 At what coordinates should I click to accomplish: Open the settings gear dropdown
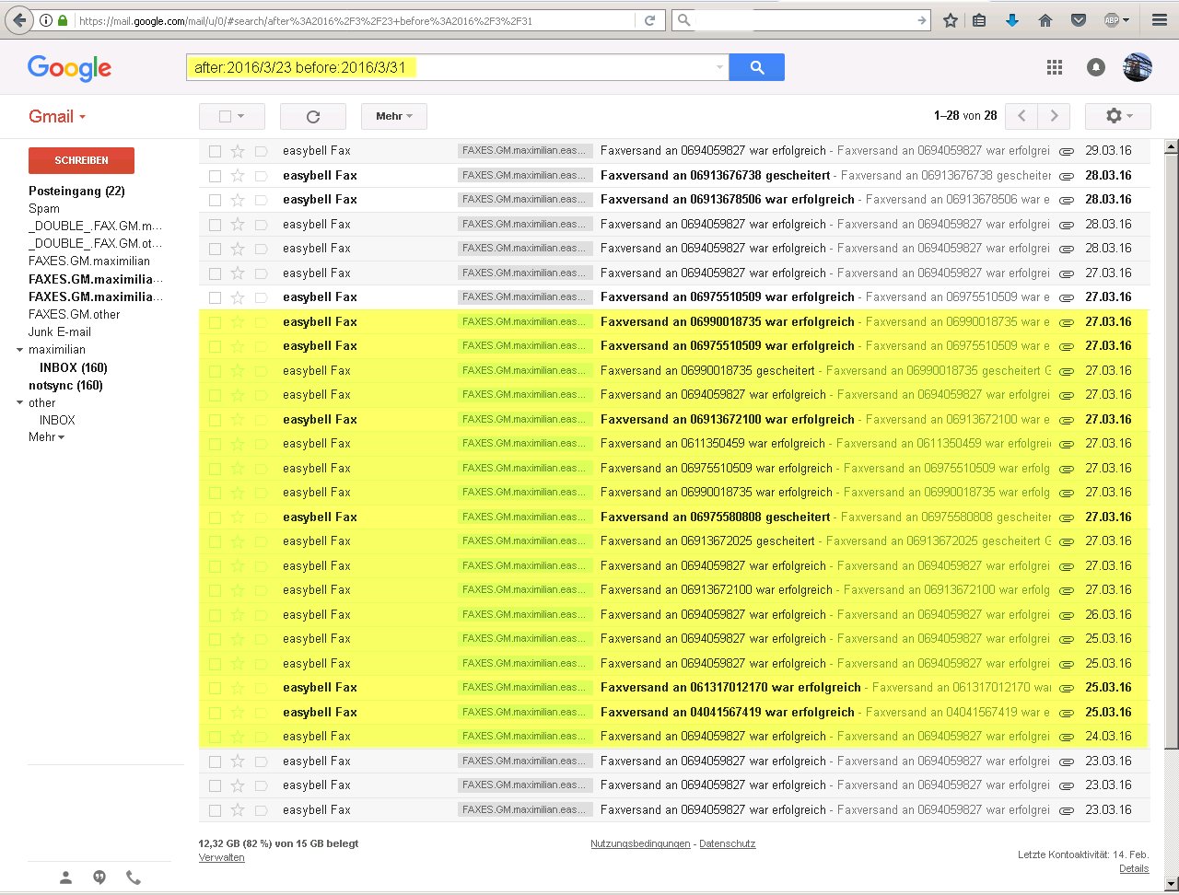coord(1117,116)
